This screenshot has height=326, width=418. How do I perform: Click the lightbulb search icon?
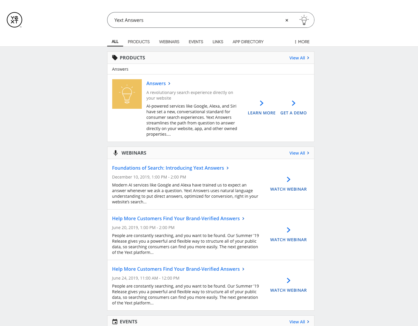[304, 20]
